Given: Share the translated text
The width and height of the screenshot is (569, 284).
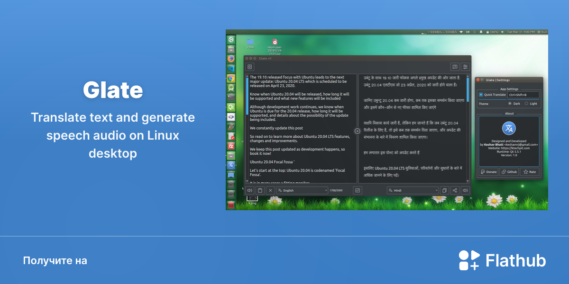Looking at the screenshot, I should [x=455, y=190].
